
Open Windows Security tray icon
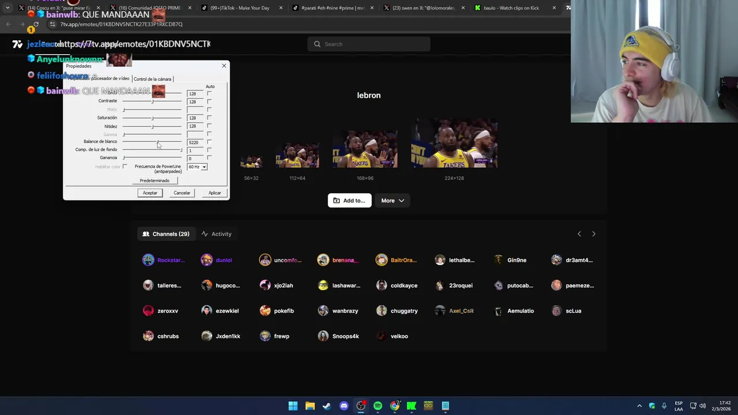[x=652, y=406]
